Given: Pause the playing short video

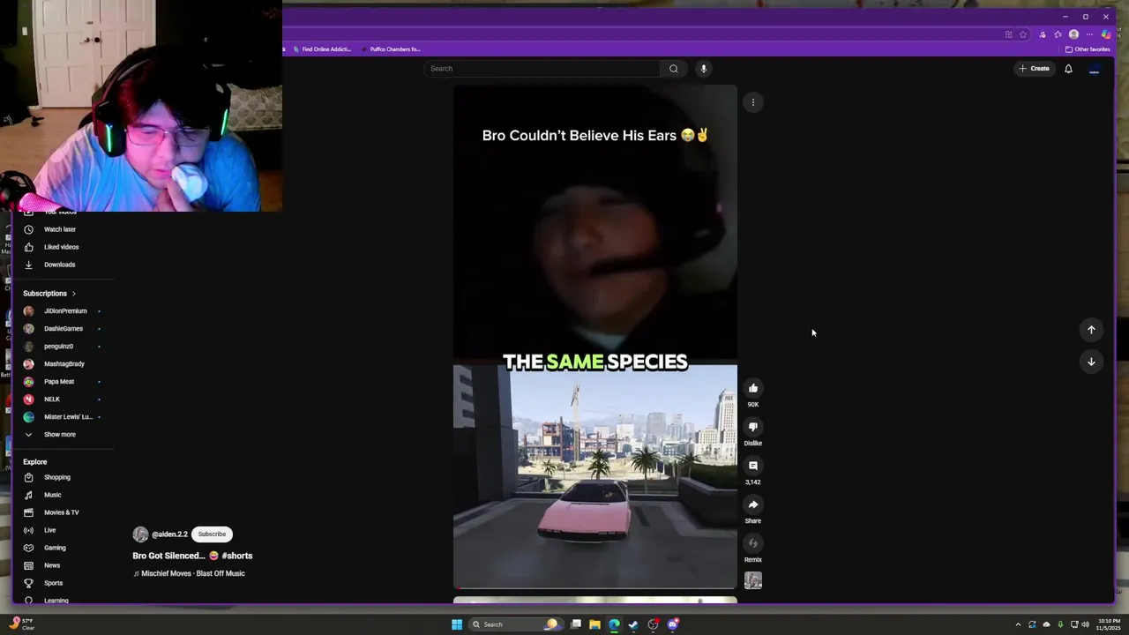Looking at the screenshot, I should tap(595, 337).
